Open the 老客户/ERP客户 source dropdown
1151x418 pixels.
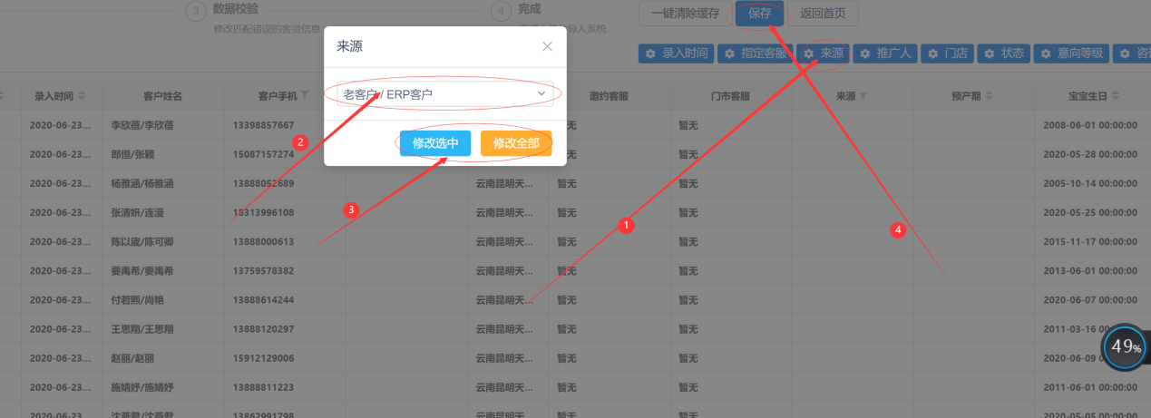coord(444,93)
